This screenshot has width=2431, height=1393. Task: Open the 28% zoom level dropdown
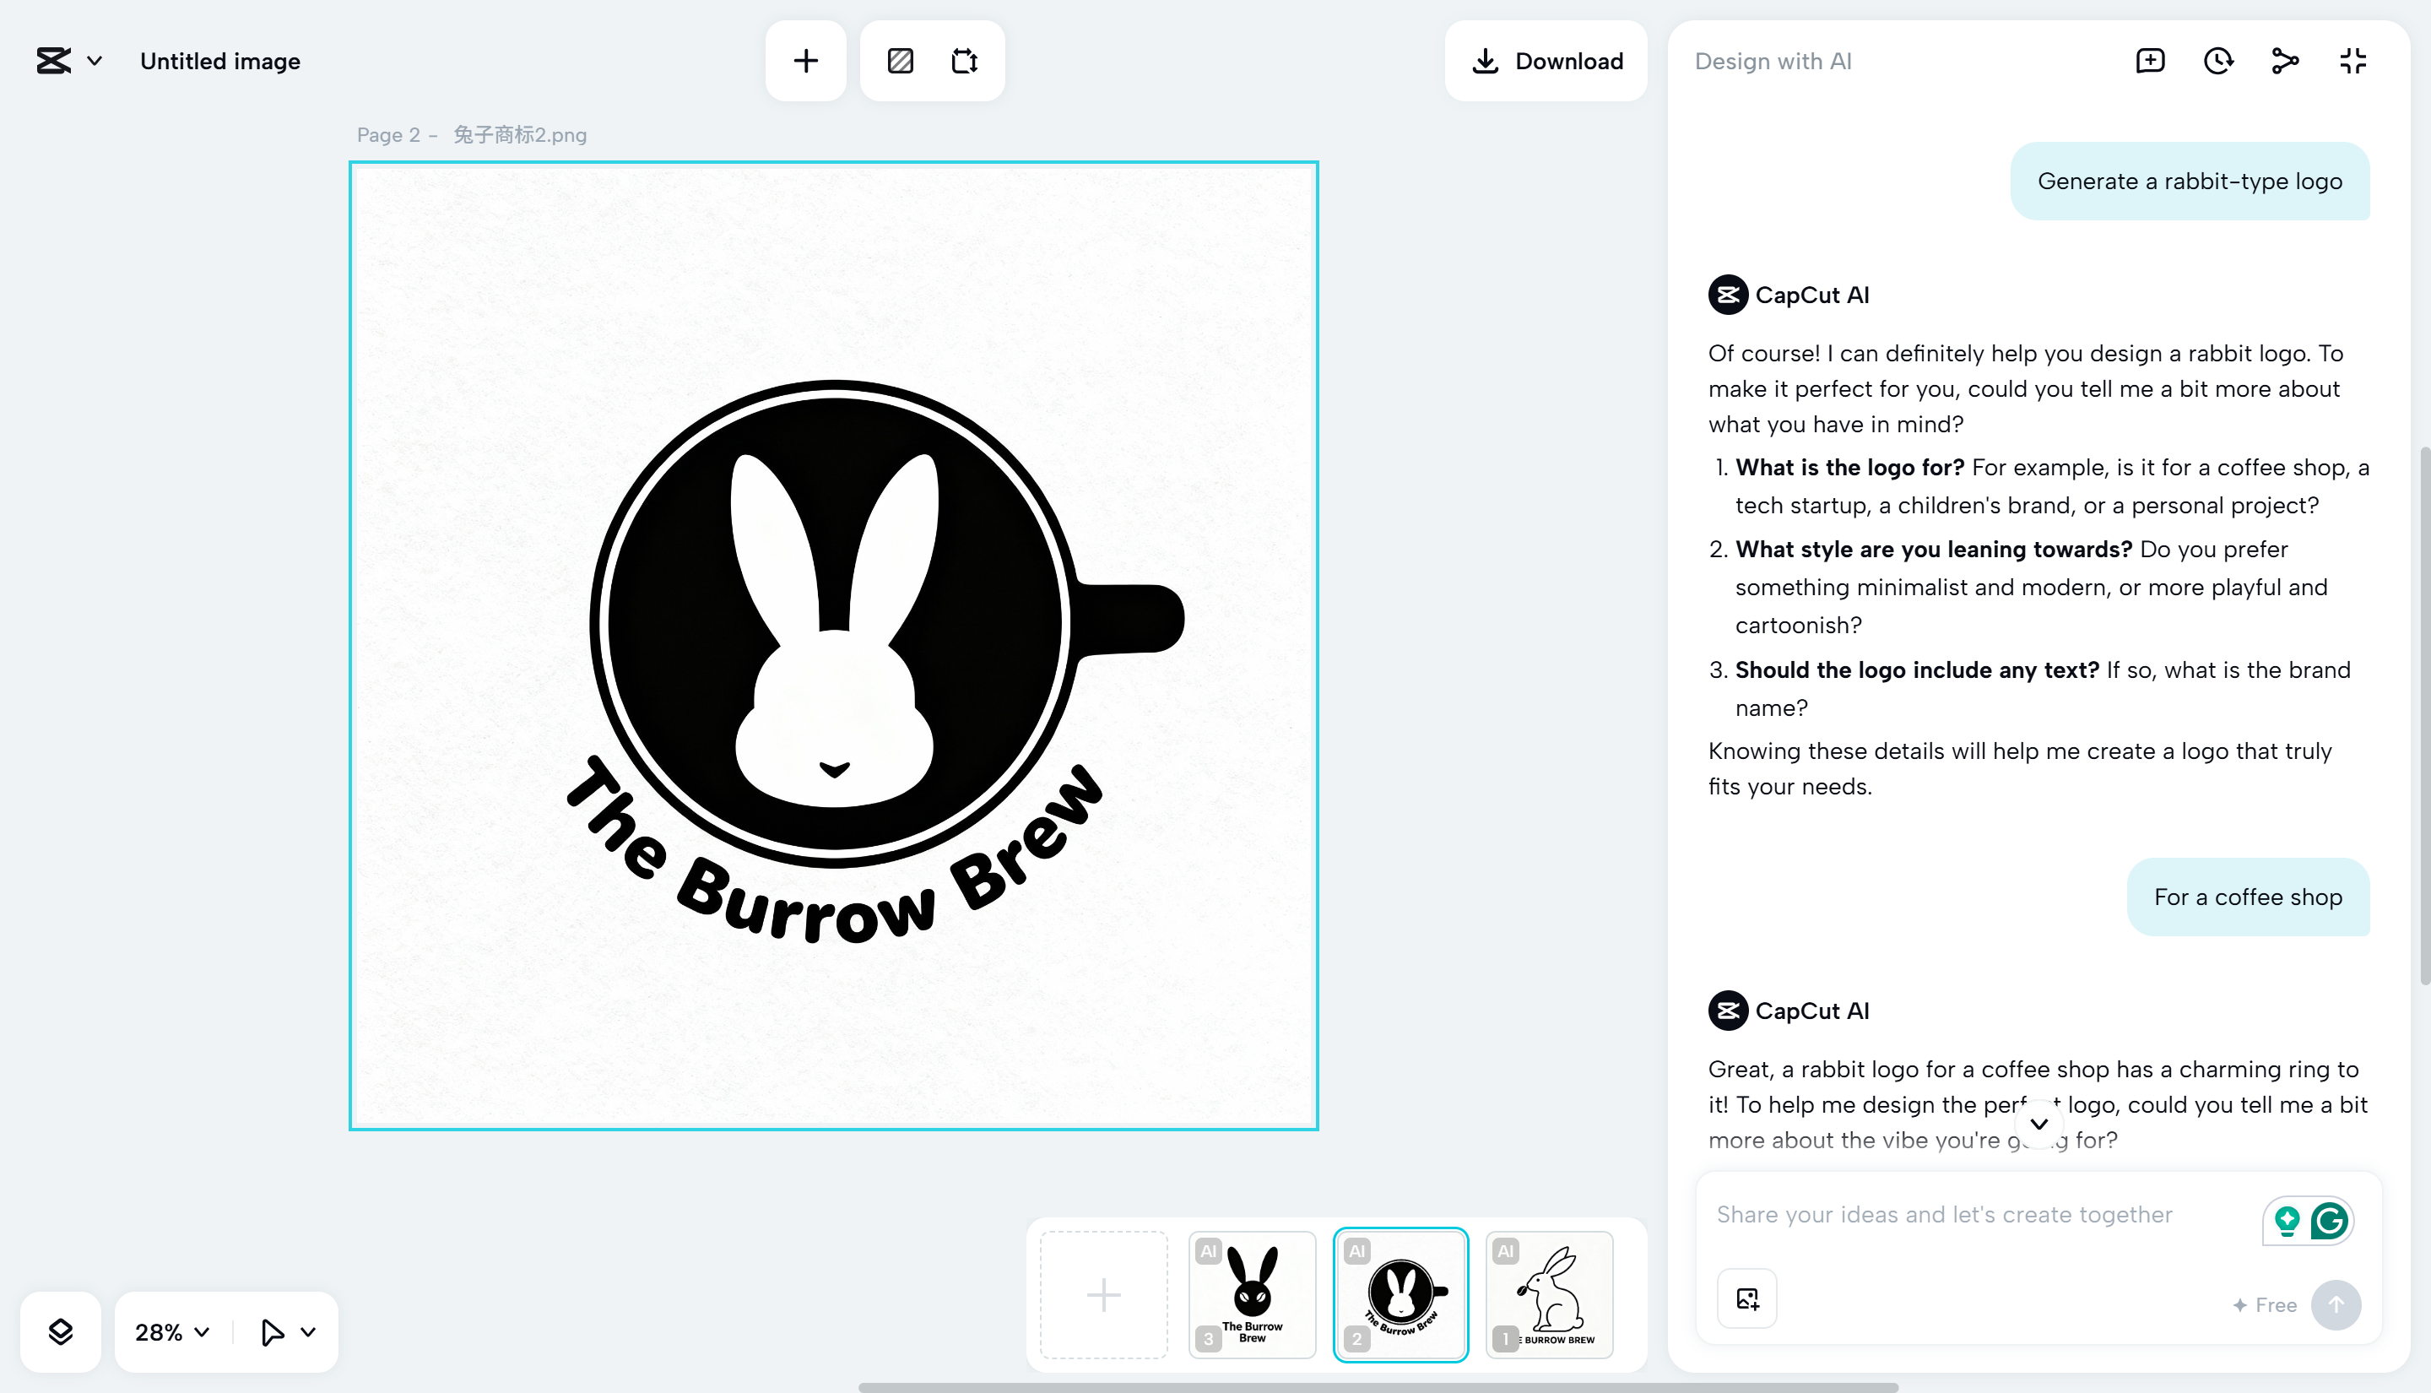[x=172, y=1331]
